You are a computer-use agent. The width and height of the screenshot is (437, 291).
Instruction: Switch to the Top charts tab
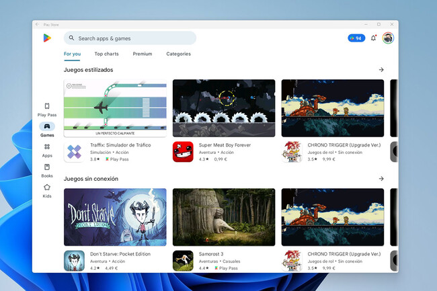coord(106,54)
